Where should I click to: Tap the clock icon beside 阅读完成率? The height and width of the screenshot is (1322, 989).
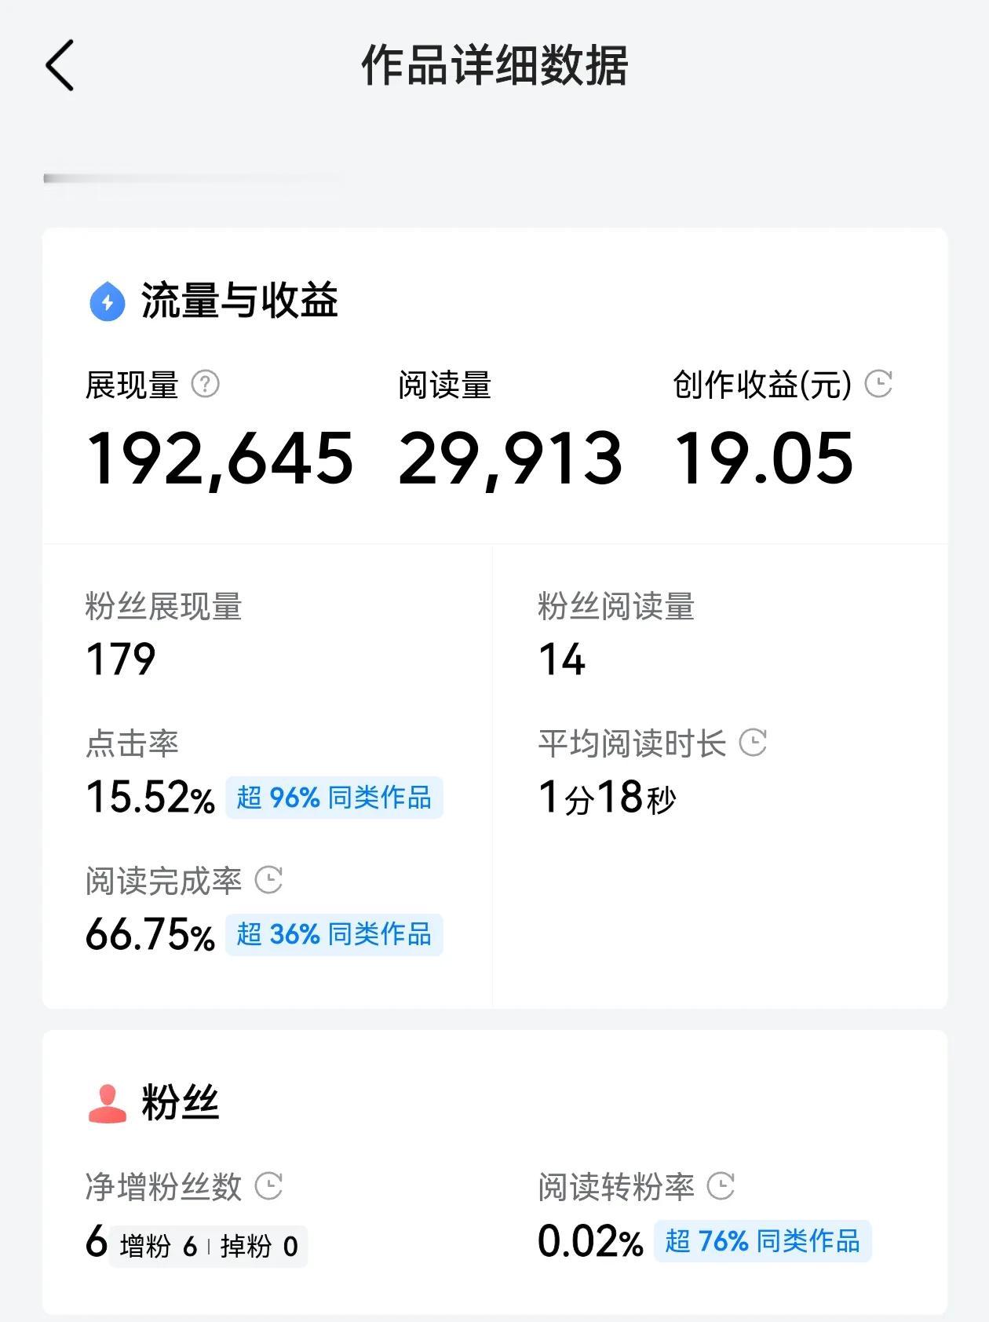tap(269, 880)
